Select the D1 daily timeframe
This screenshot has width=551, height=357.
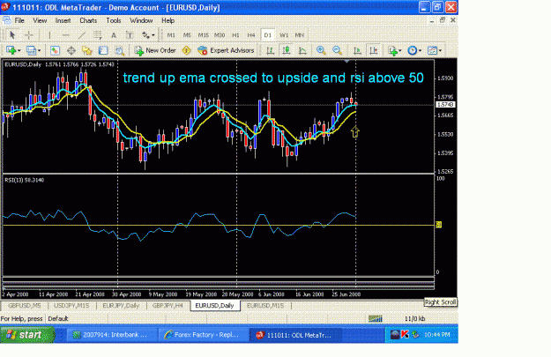pos(267,34)
